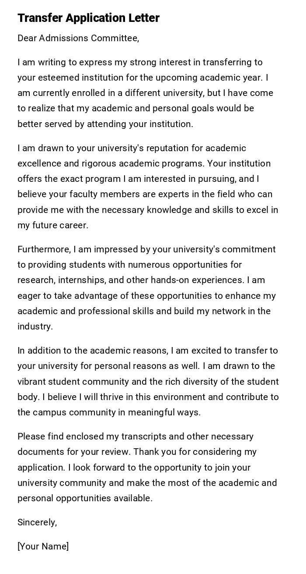Click the 'Sincerely,' closing line
The width and height of the screenshot is (306, 574).
click(37, 522)
